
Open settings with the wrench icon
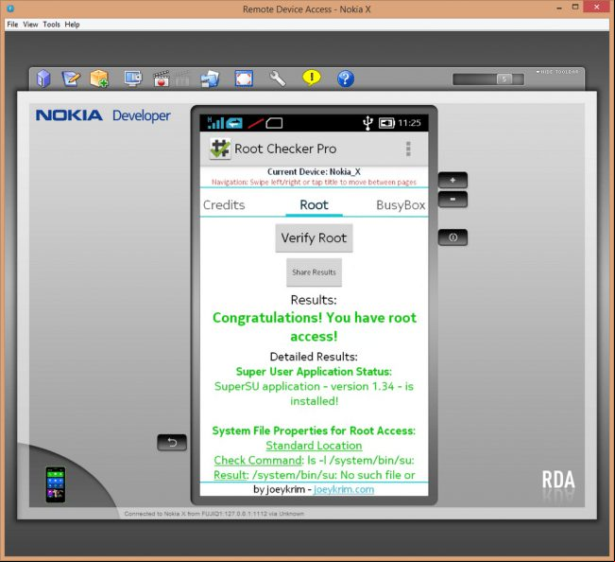click(278, 79)
